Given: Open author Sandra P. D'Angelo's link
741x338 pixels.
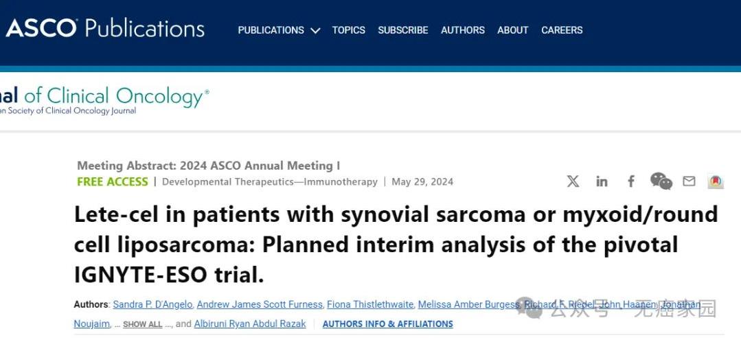Looking at the screenshot, I should (x=152, y=304).
